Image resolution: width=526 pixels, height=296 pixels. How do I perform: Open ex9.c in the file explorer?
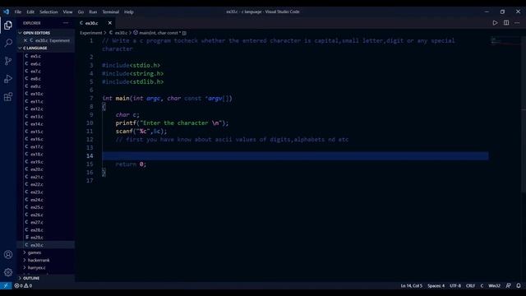[35, 86]
